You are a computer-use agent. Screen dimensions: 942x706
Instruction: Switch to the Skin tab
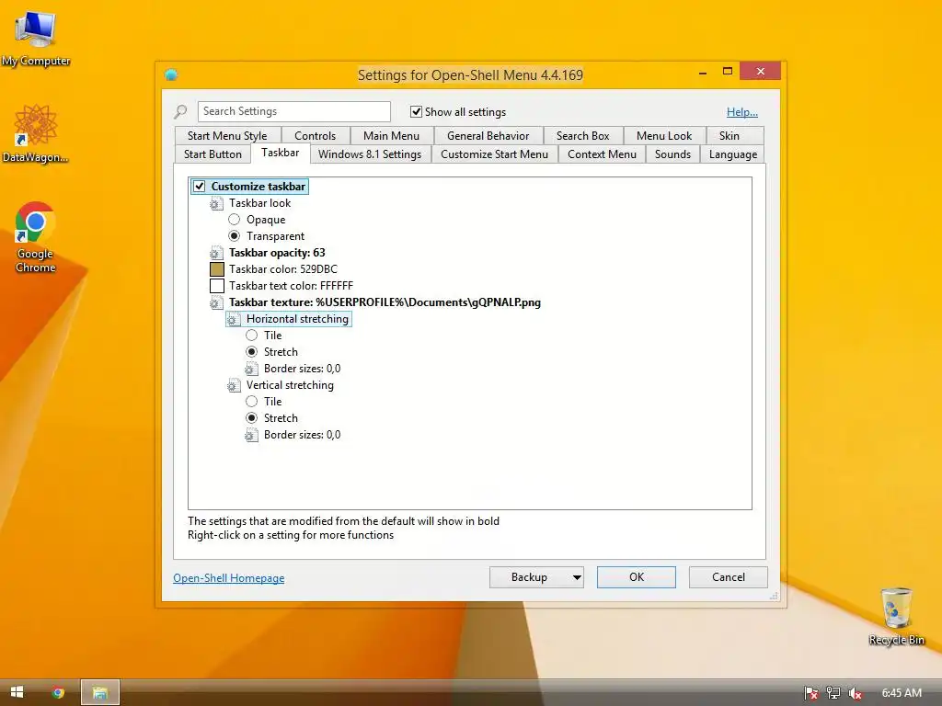[x=729, y=136]
